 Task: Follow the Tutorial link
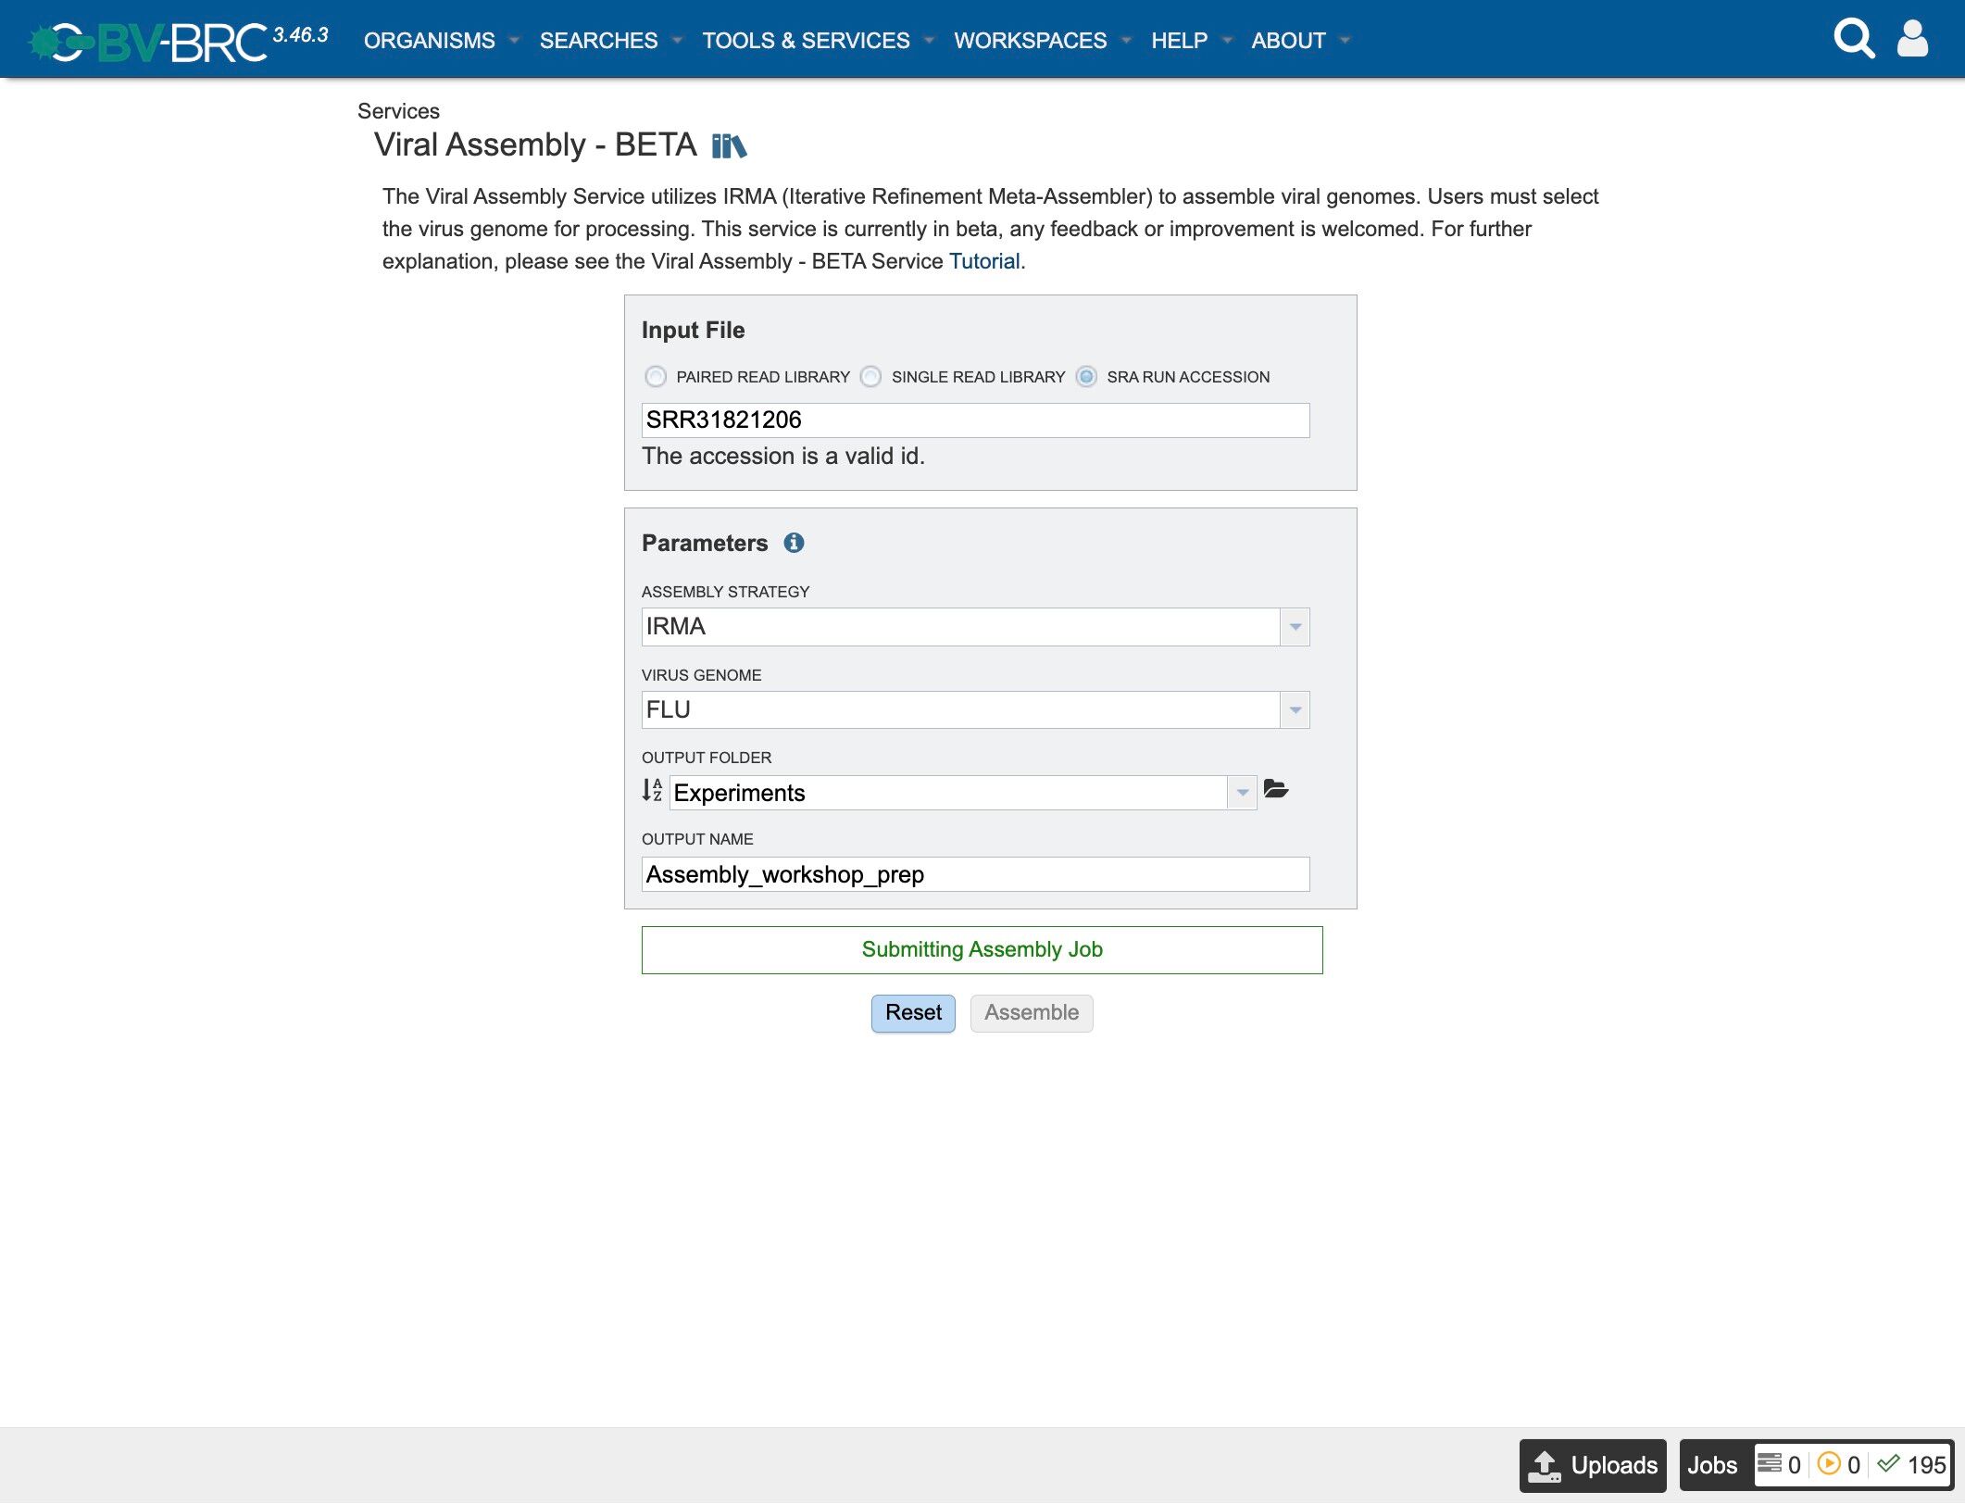[x=983, y=261]
